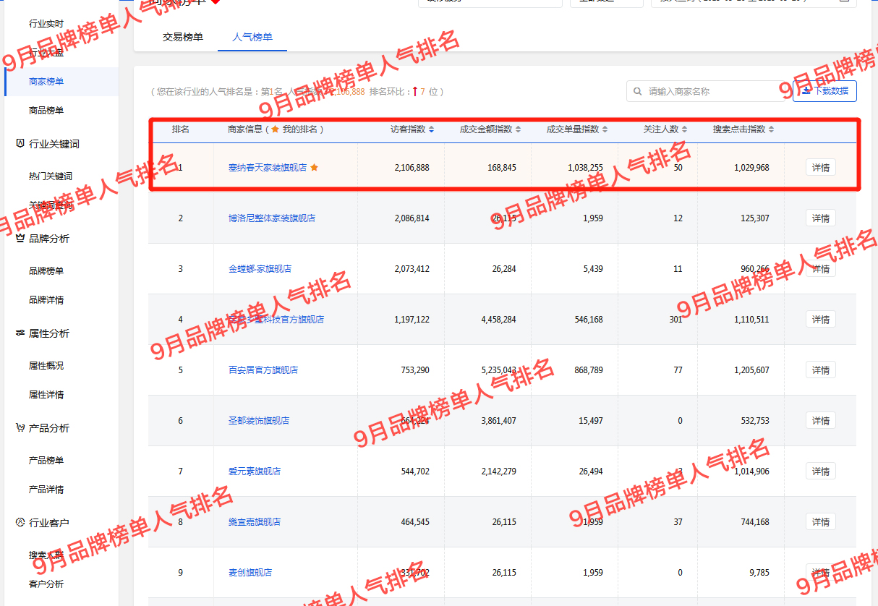Sort the table by 关注人数
The width and height of the screenshot is (878, 606).
pos(685,129)
